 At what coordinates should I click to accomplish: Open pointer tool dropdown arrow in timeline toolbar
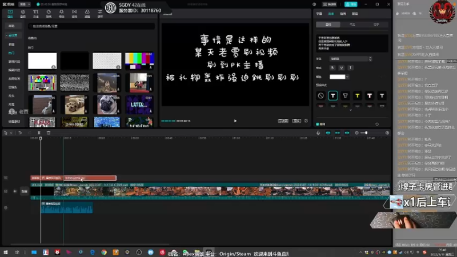11,133
